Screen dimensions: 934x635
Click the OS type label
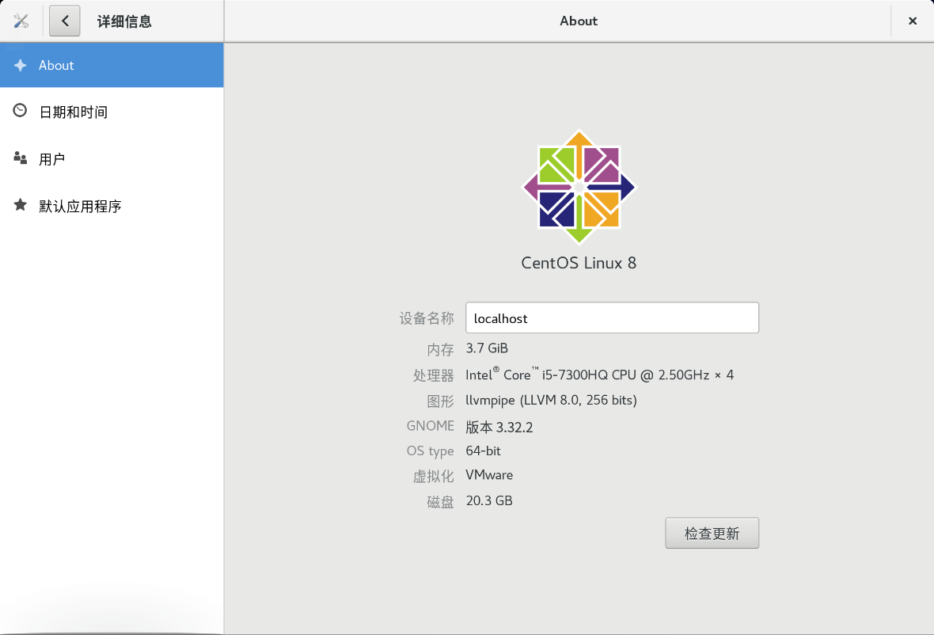tap(430, 451)
